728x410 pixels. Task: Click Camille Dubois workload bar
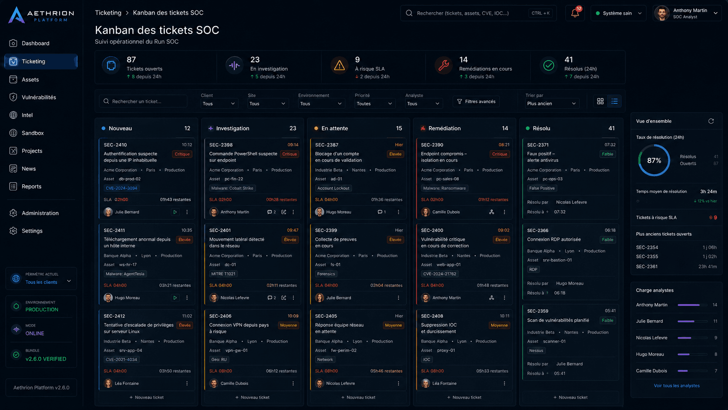click(x=692, y=371)
